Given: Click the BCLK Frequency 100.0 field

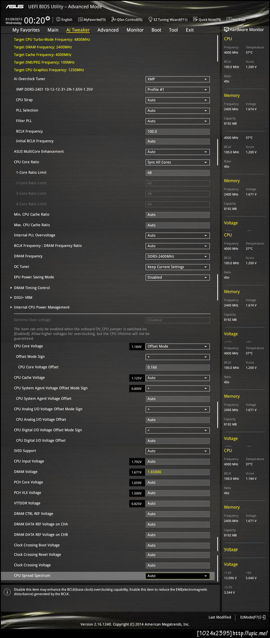Looking at the screenshot, I should (178, 132).
